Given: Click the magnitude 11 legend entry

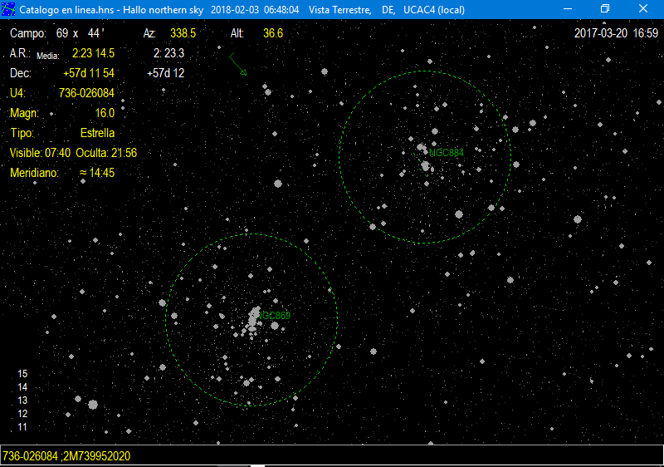Looking at the screenshot, I should click(x=23, y=427).
